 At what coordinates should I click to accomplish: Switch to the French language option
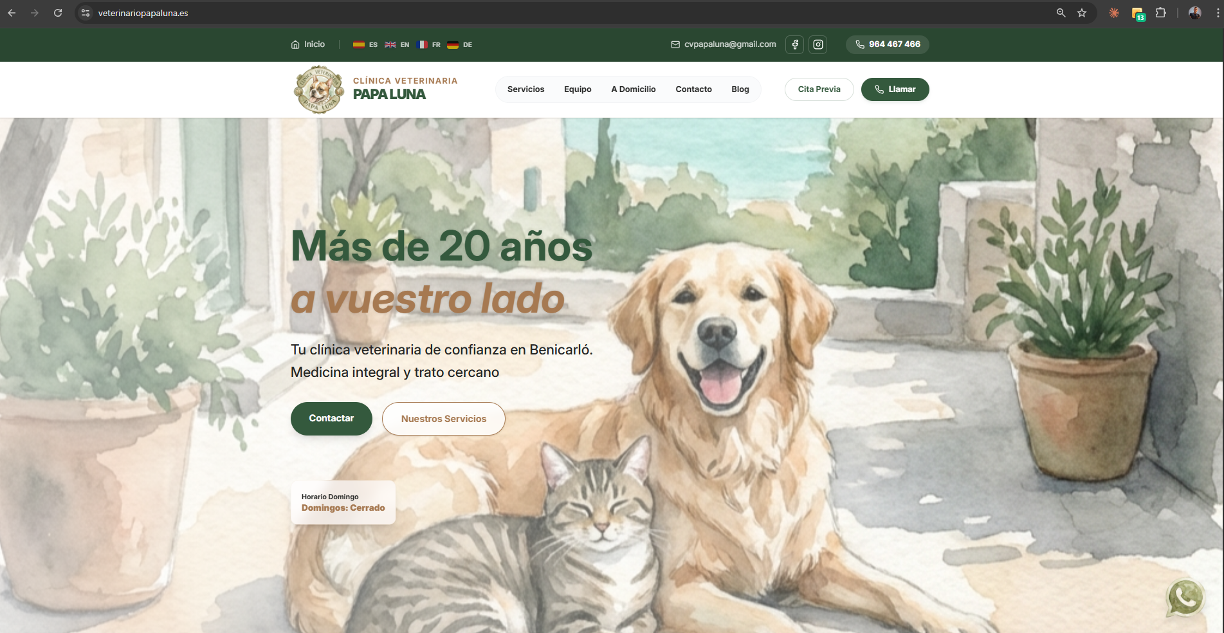(x=429, y=44)
